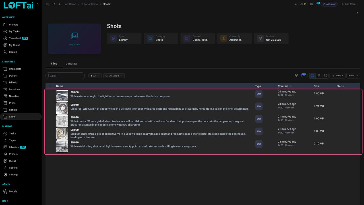Open the SH050 thumbnail
Image resolution: width=364 pixels, height=205 pixels.
pos(62,96)
